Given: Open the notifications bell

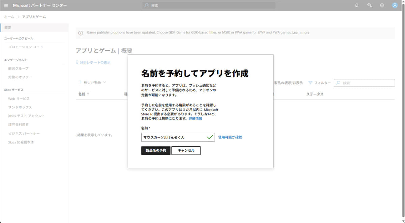Looking at the screenshot, I should click(357, 5).
